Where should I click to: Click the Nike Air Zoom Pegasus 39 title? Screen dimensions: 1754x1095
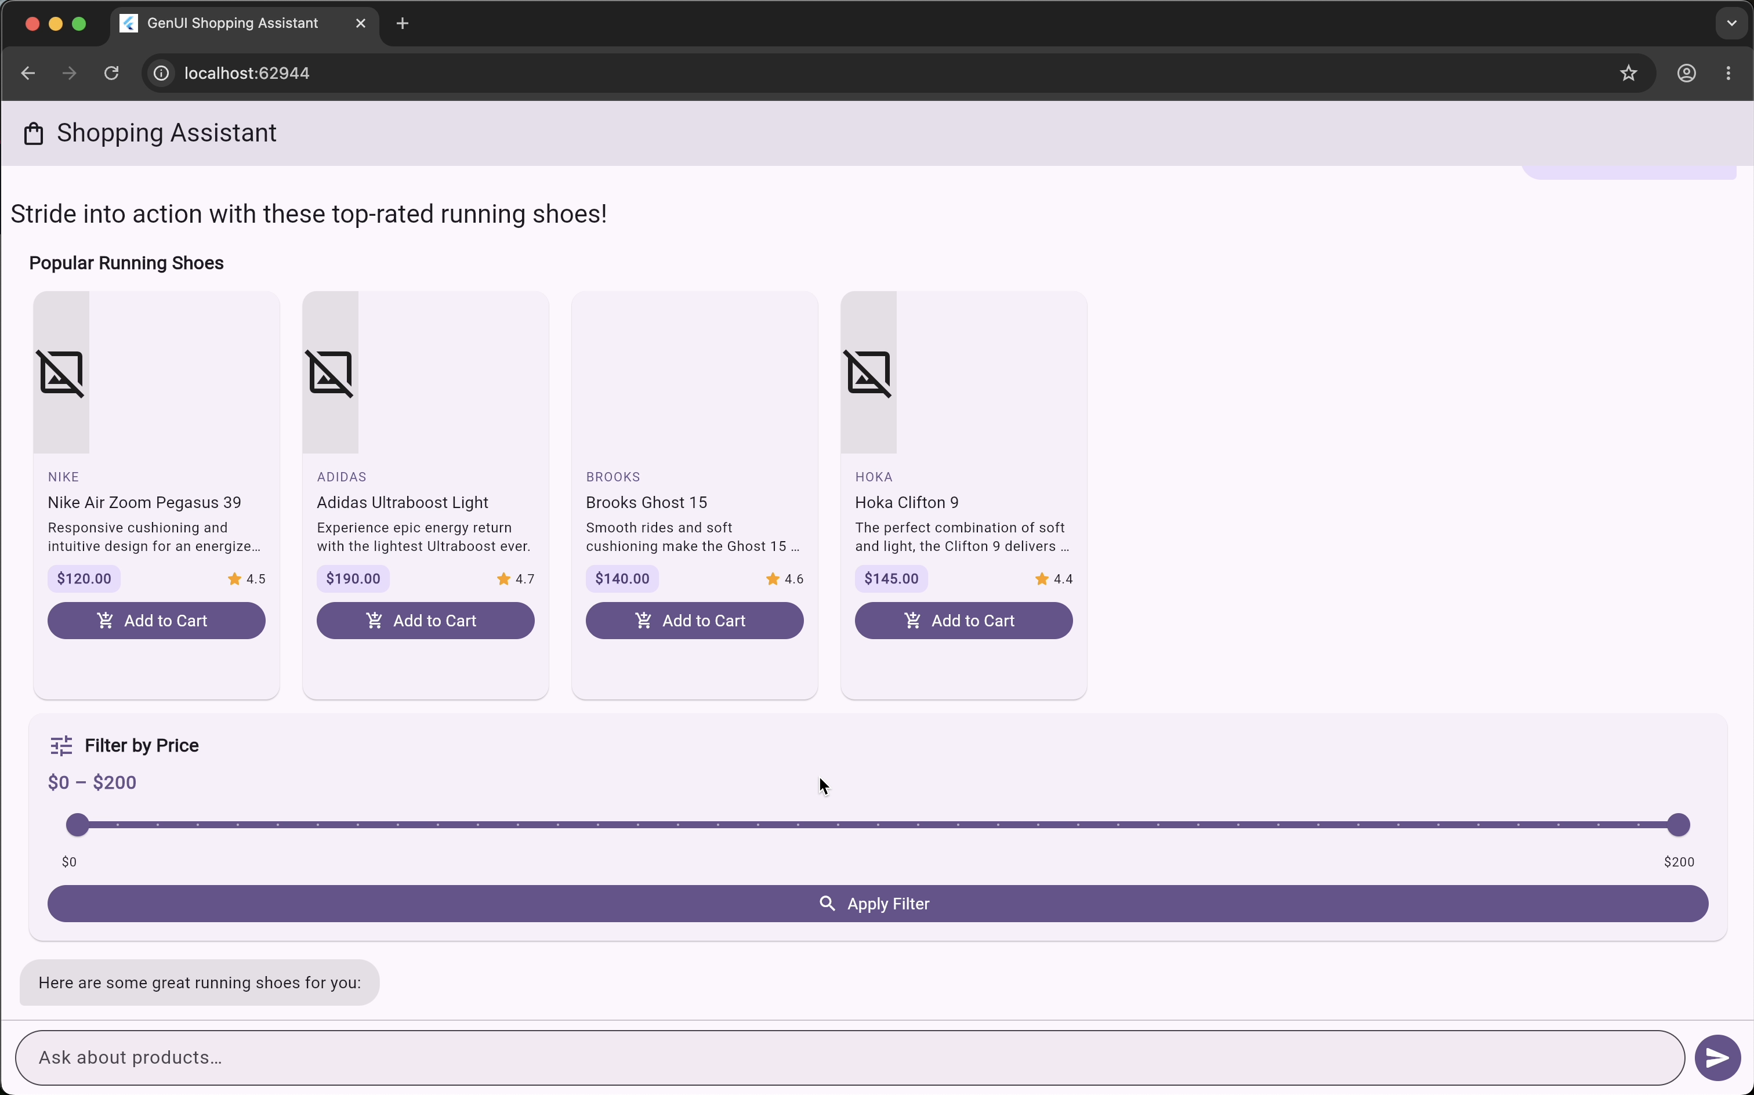145,503
